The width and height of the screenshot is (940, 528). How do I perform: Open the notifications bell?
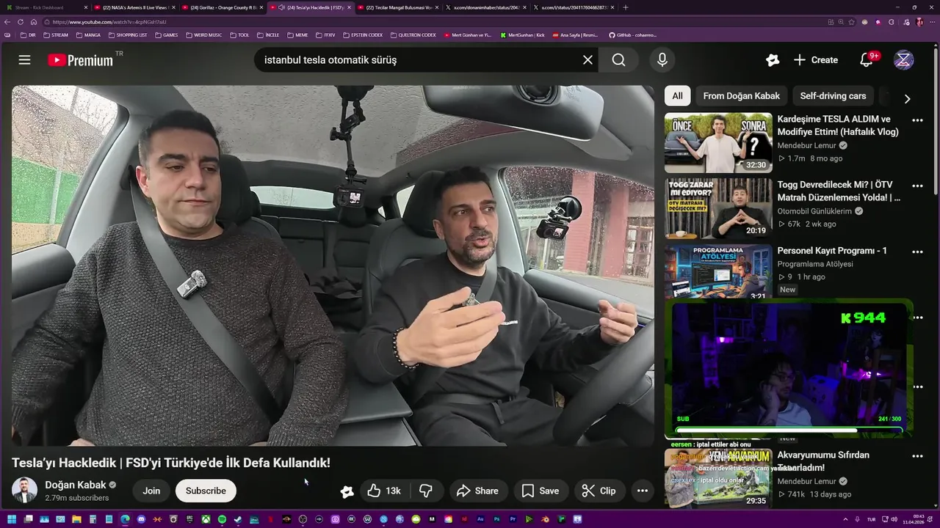coord(867,60)
